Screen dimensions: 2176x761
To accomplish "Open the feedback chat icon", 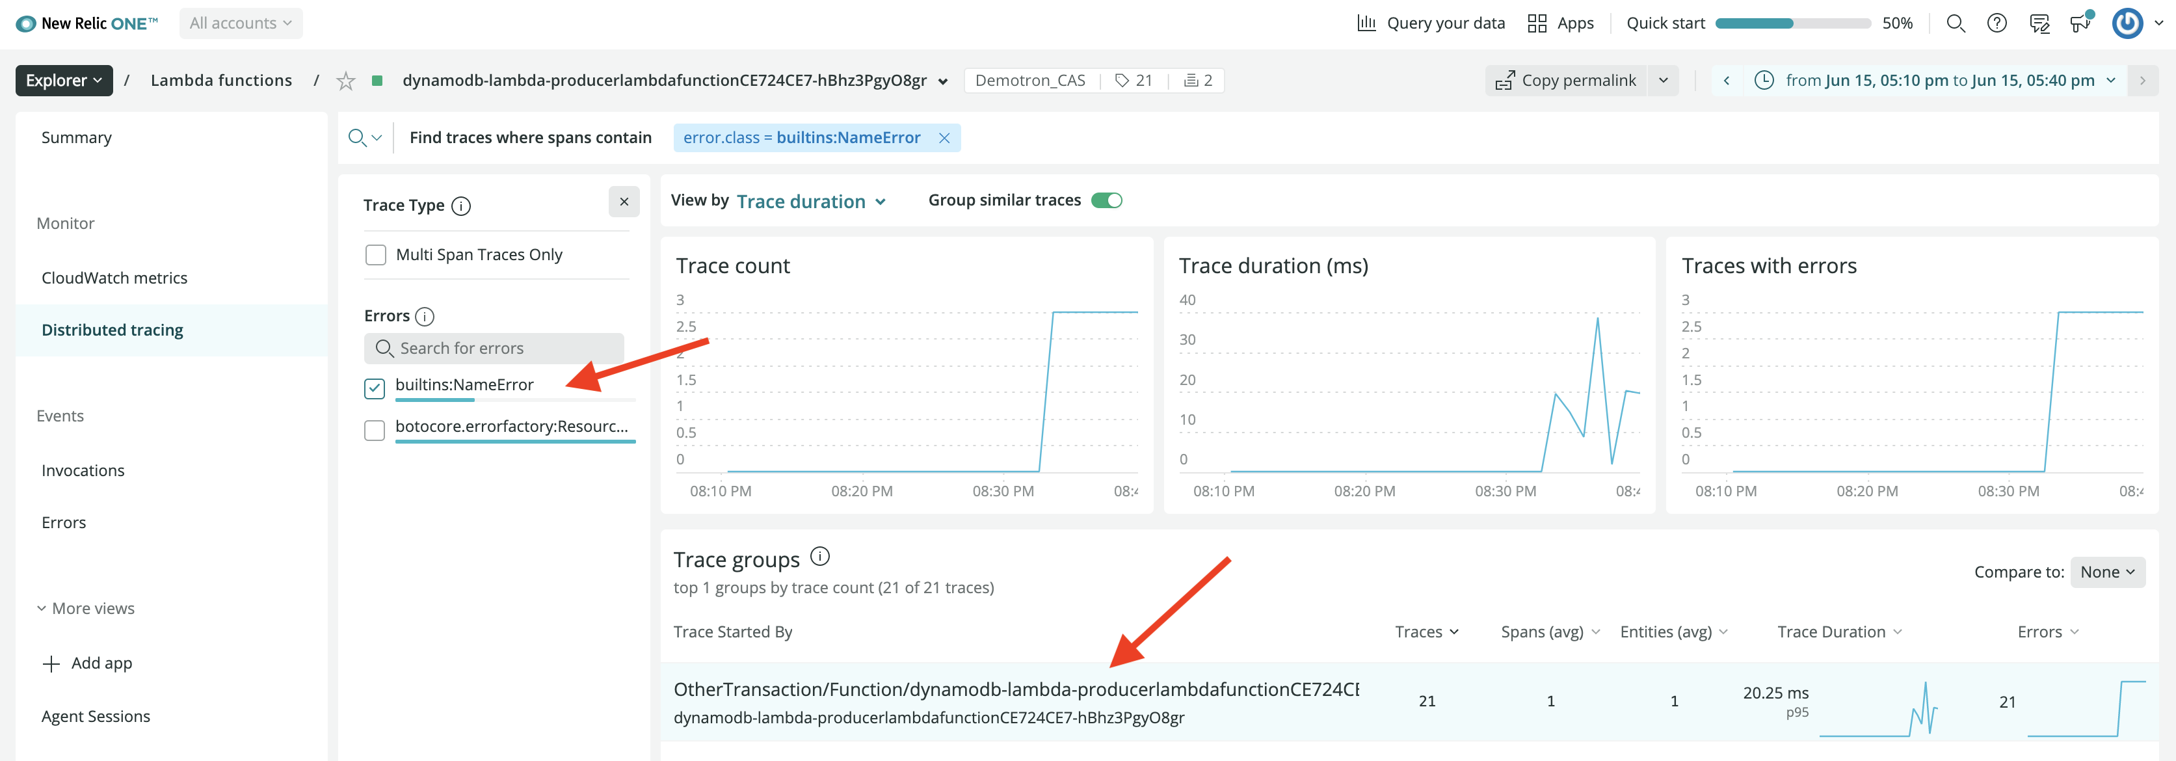I will point(2039,23).
